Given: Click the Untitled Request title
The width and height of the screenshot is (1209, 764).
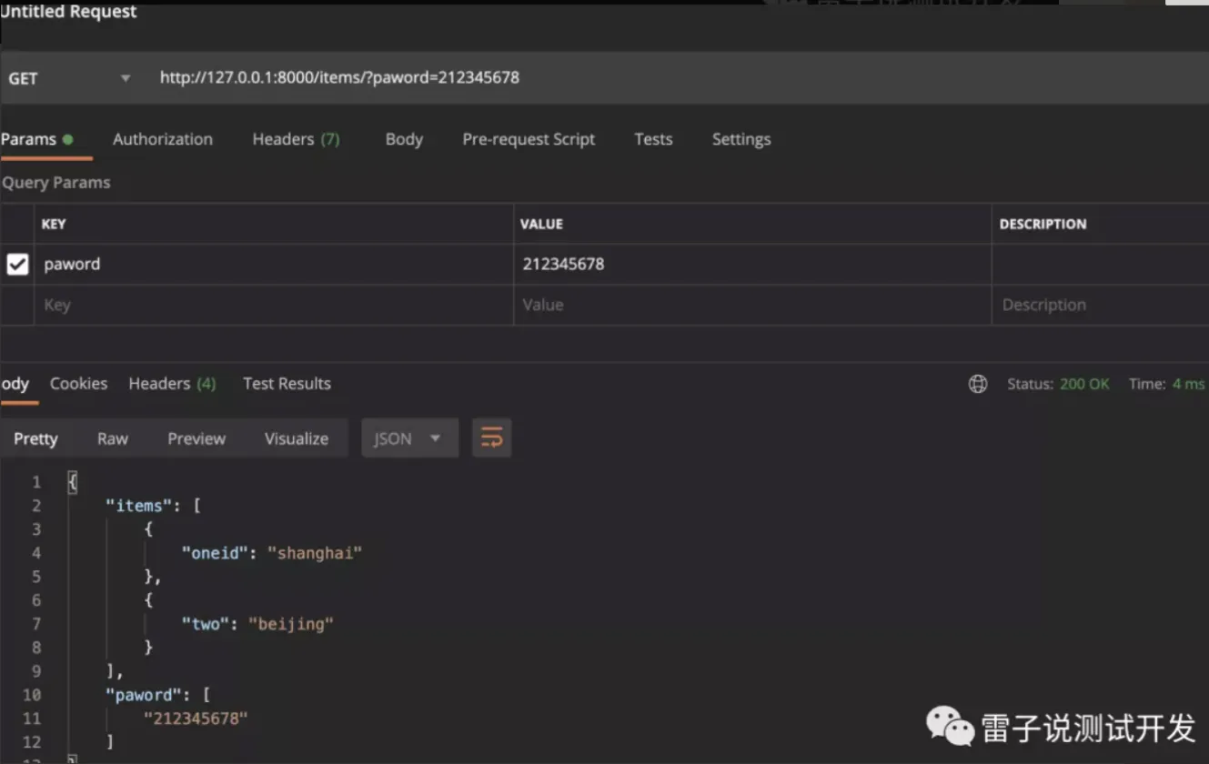Looking at the screenshot, I should 69,13.
